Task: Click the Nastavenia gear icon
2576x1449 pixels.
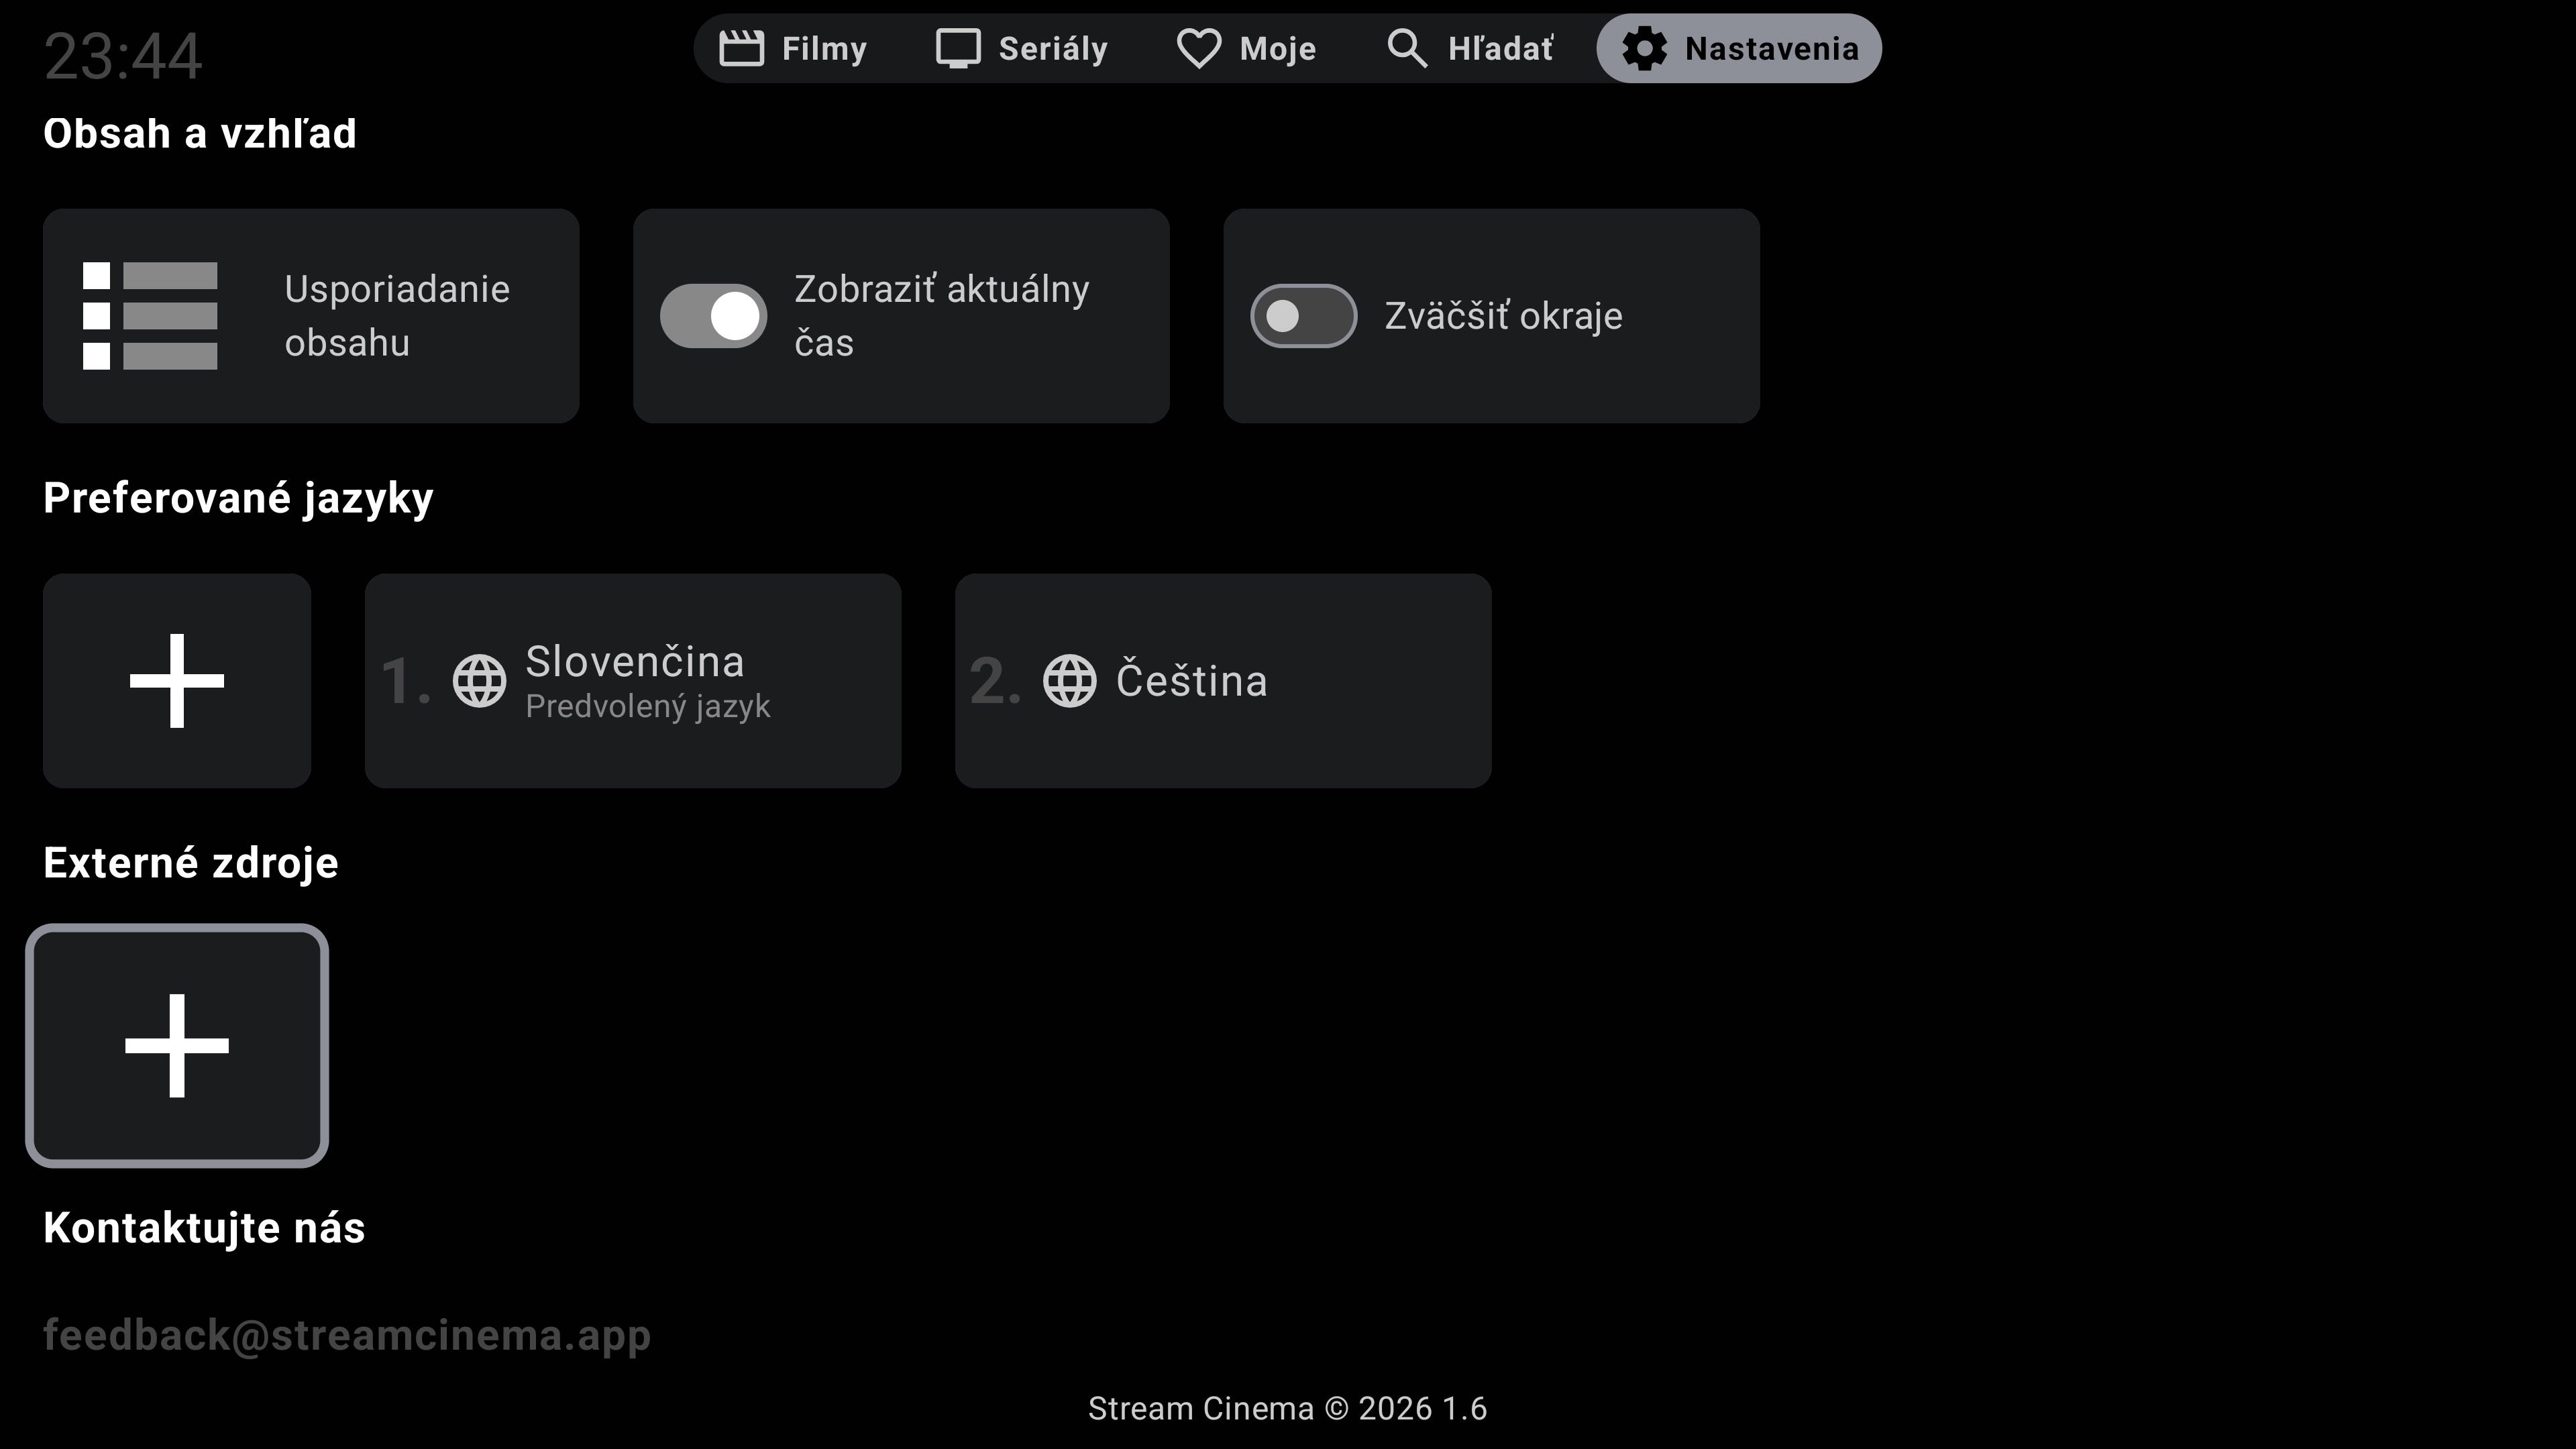Action: pyautogui.click(x=1644, y=48)
